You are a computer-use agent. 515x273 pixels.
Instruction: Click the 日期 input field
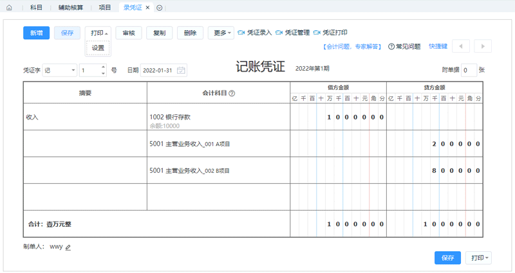pyautogui.click(x=164, y=70)
